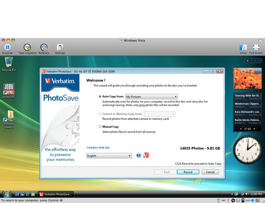Click the VMware Tools tray icon
265x203 pixels.
[x=237, y=194]
